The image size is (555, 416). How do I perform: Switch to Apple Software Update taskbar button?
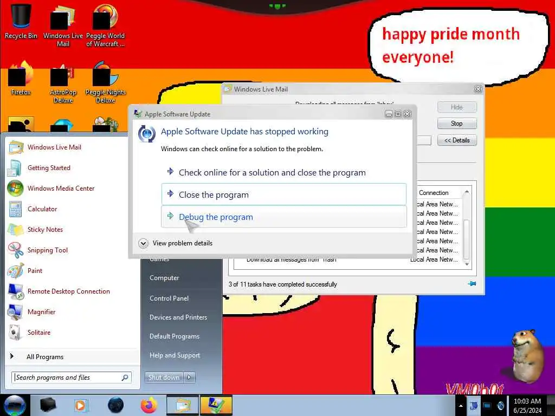(x=216, y=405)
